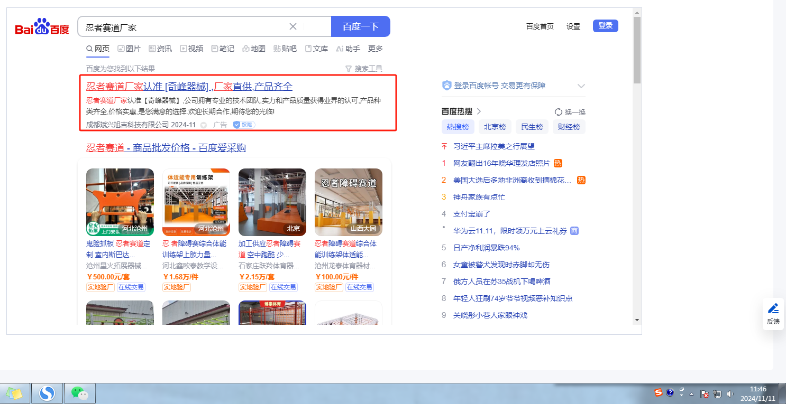Click the 商 badge beside 华为云11.11
Viewport: 786px width, 404px height.
(574, 231)
